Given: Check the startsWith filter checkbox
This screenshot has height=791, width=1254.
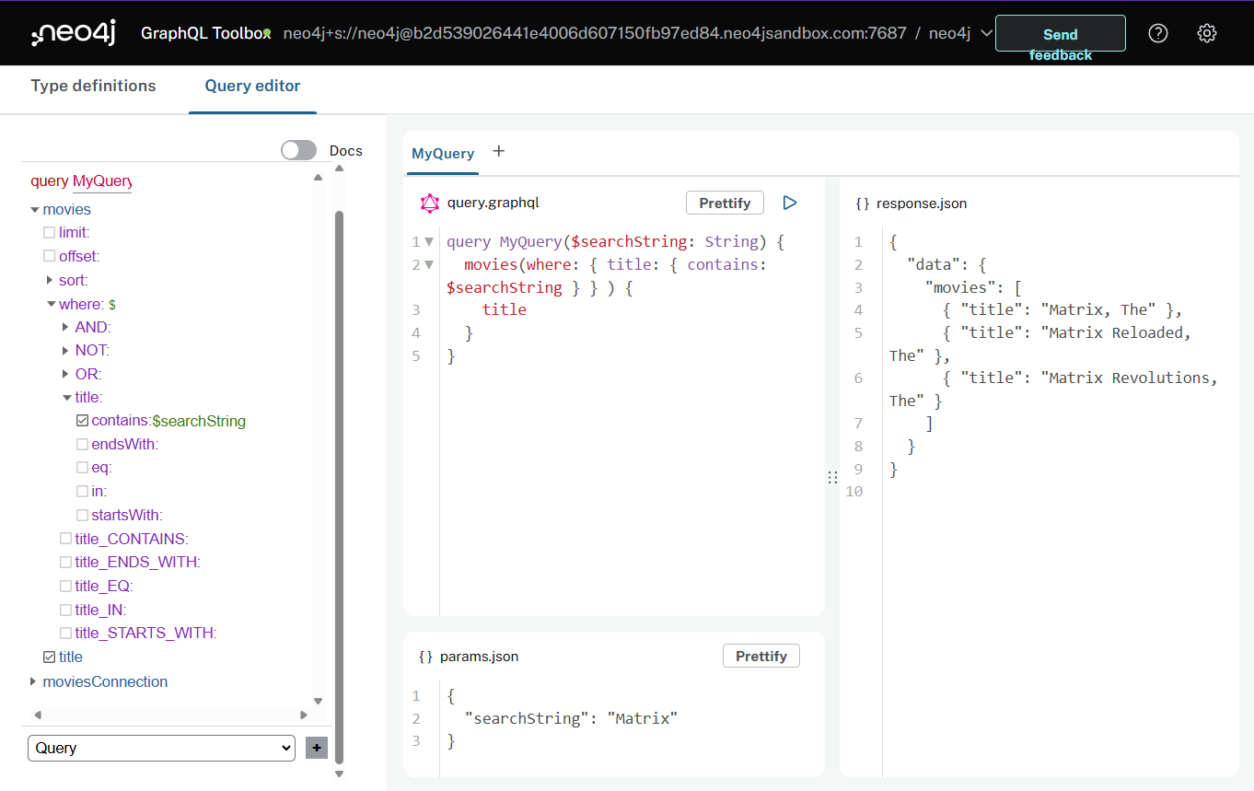Looking at the screenshot, I should pos(83,516).
